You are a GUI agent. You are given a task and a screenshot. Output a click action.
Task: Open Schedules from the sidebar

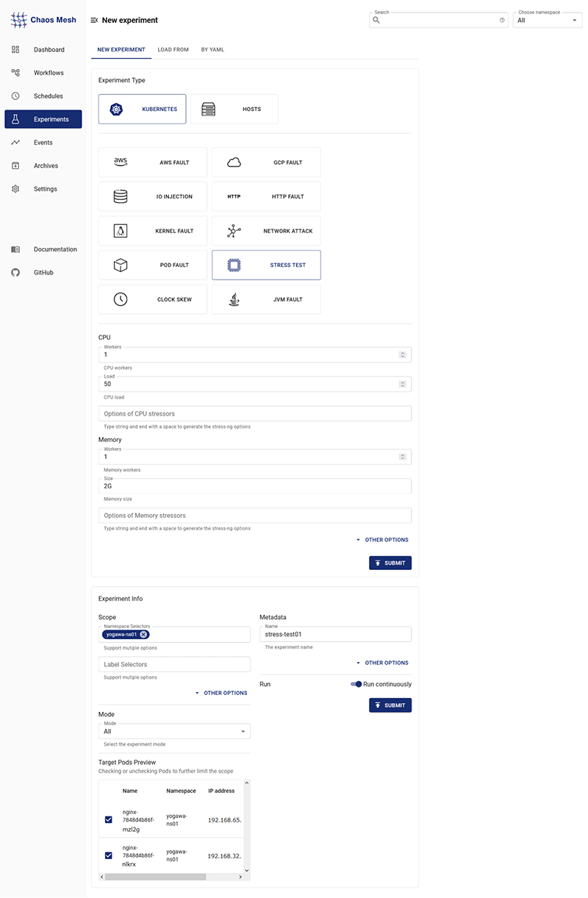coord(43,96)
